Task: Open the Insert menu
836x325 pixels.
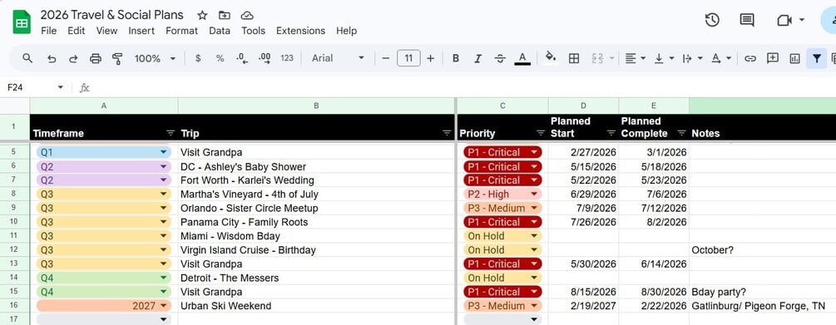Action: (x=141, y=31)
